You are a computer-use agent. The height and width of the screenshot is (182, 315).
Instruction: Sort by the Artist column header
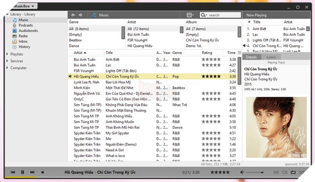pyautogui.click(x=80, y=52)
